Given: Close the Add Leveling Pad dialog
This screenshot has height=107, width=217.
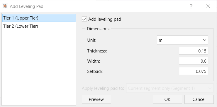Looking at the screenshot, I should 208,6.
